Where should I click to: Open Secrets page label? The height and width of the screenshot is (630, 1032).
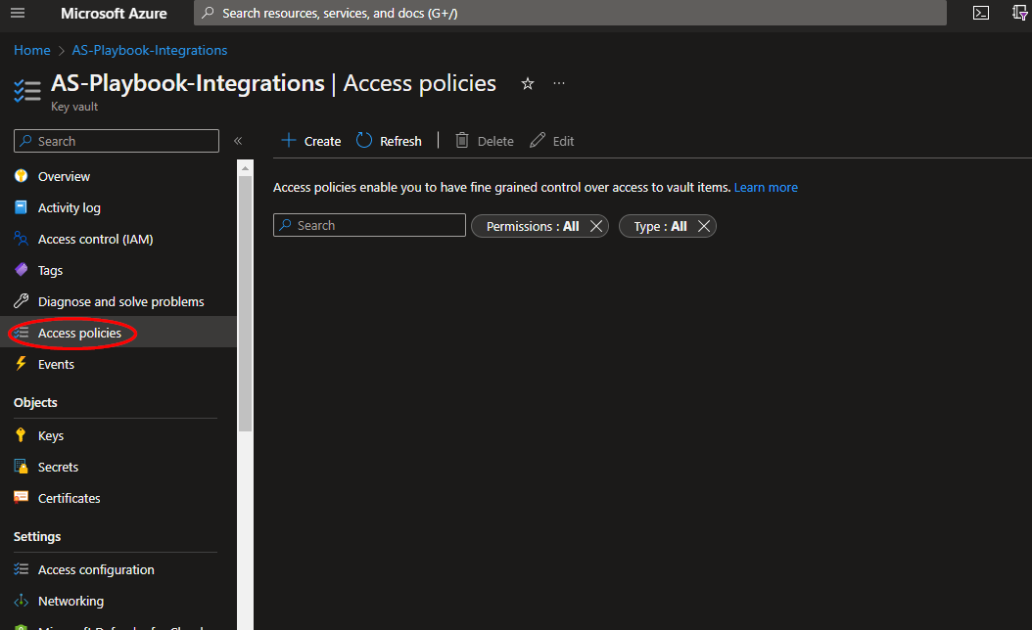point(58,467)
